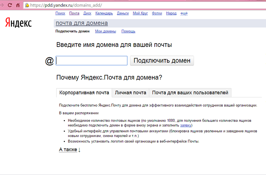Viewport: 266px width, 175px height.
Task: Focus the browser address bar URL
Action: [x=66, y=5]
